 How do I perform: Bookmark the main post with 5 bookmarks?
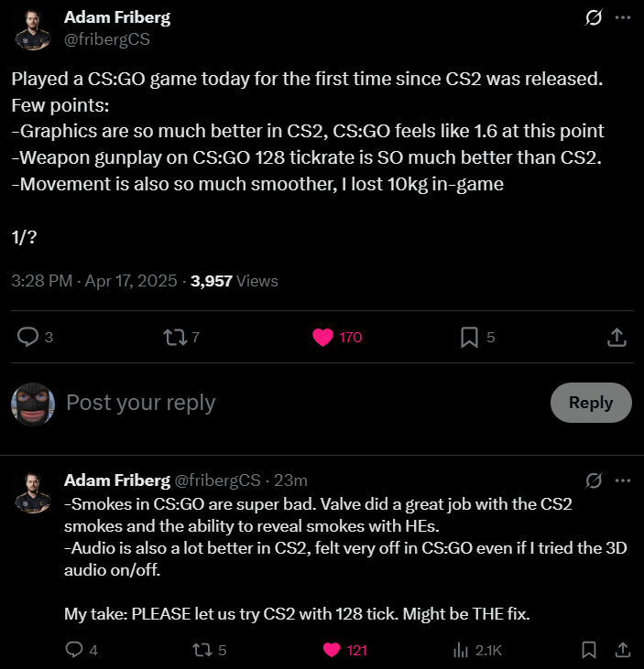(469, 337)
